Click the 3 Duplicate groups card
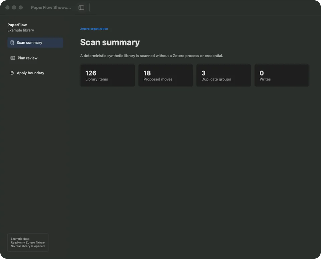Image resolution: width=321 pixels, height=259 pixels. tap(224, 75)
